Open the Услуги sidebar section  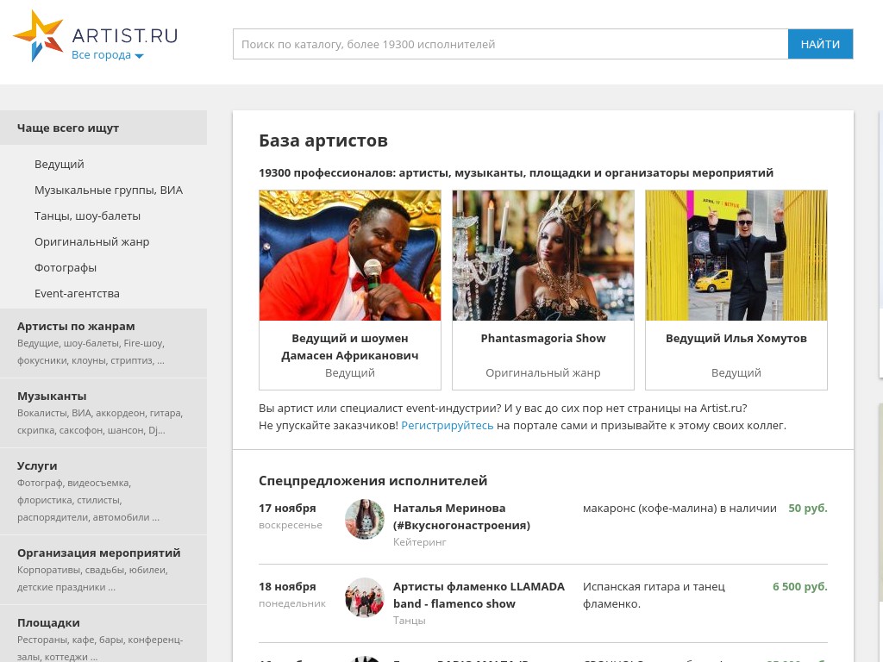point(103,491)
